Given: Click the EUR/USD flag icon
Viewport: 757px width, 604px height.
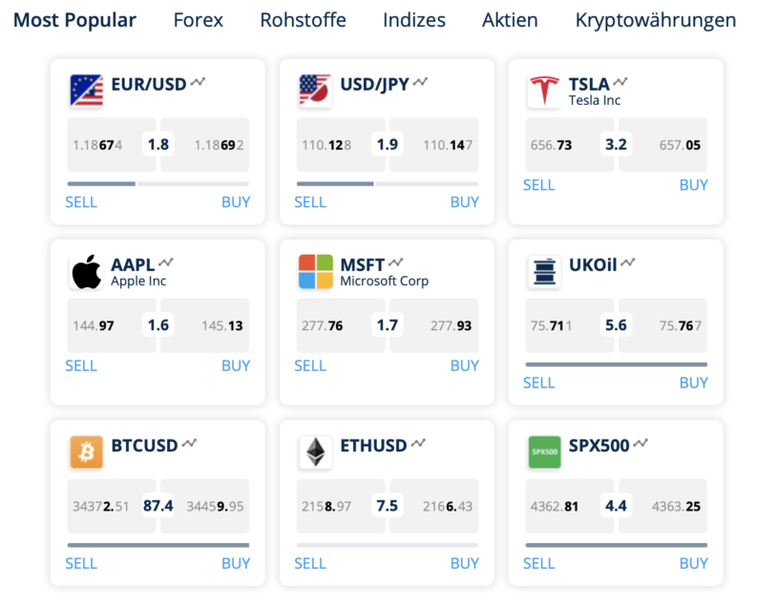Looking at the screenshot, I should coord(86,91).
